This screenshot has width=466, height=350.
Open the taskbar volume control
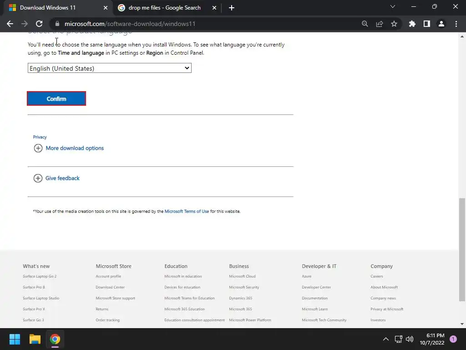410,339
